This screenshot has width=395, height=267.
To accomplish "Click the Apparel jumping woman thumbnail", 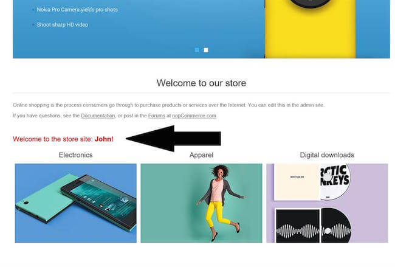I will tap(201, 203).
